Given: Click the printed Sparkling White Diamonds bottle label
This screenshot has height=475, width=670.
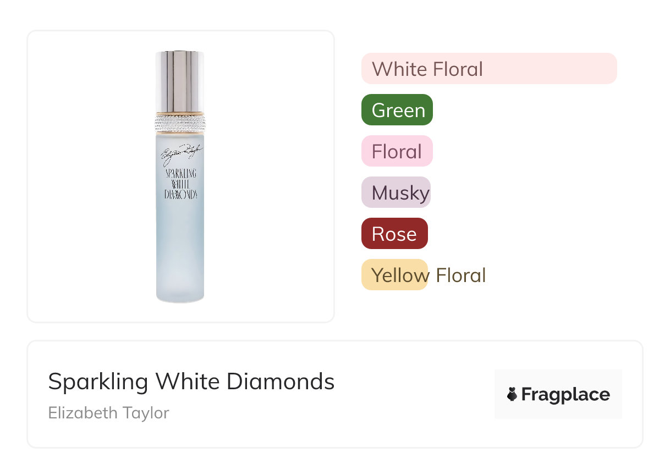Looking at the screenshot, I should 181,183.
